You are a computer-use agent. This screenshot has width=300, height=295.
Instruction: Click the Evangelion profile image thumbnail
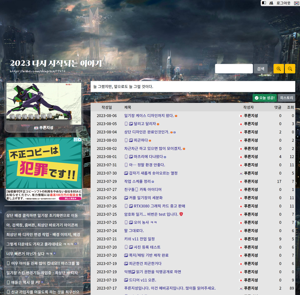coord(44,103)
